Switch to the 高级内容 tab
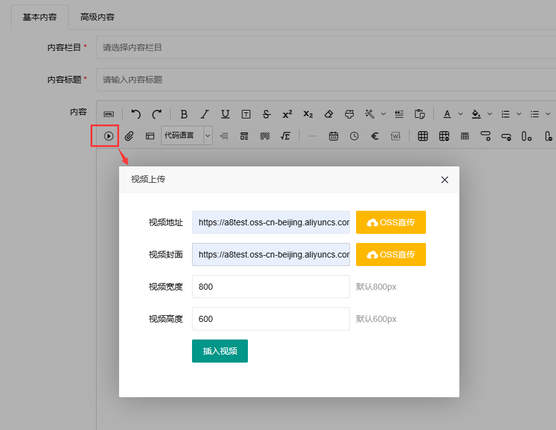 point(97,17)
